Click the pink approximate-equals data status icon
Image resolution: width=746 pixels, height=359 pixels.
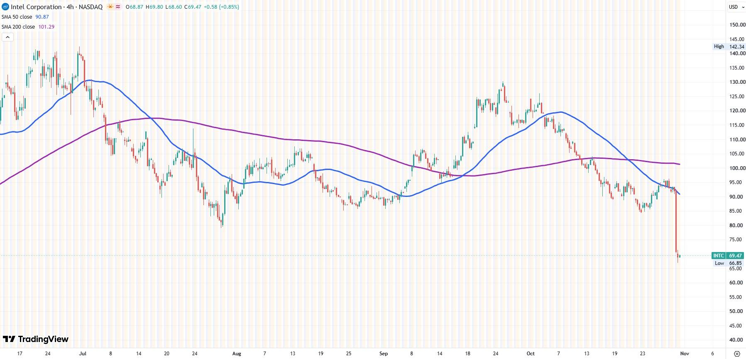tap(118, 7)
